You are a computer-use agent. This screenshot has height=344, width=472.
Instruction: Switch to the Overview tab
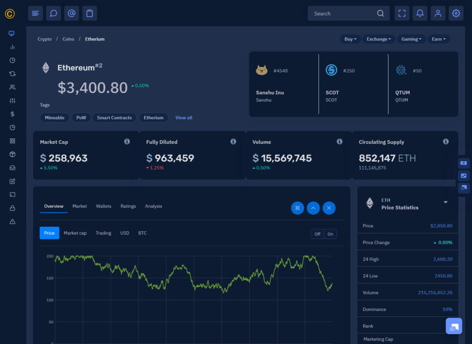click(53, 206)
